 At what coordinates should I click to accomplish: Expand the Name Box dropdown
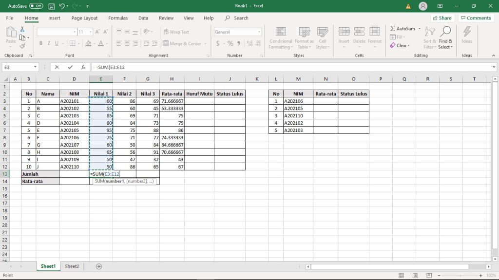click(x=36, y=67)
